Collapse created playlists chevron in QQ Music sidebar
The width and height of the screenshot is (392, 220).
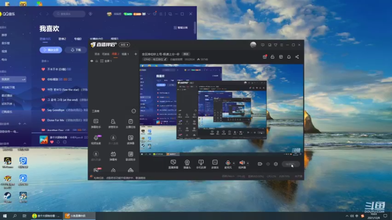pyautogui.click(x=25, y=124)
